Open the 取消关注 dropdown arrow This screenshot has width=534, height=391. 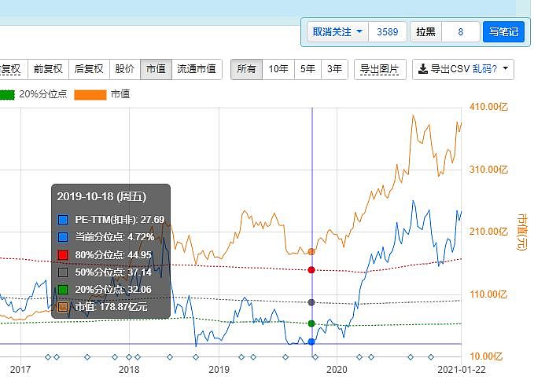[359, 31]
